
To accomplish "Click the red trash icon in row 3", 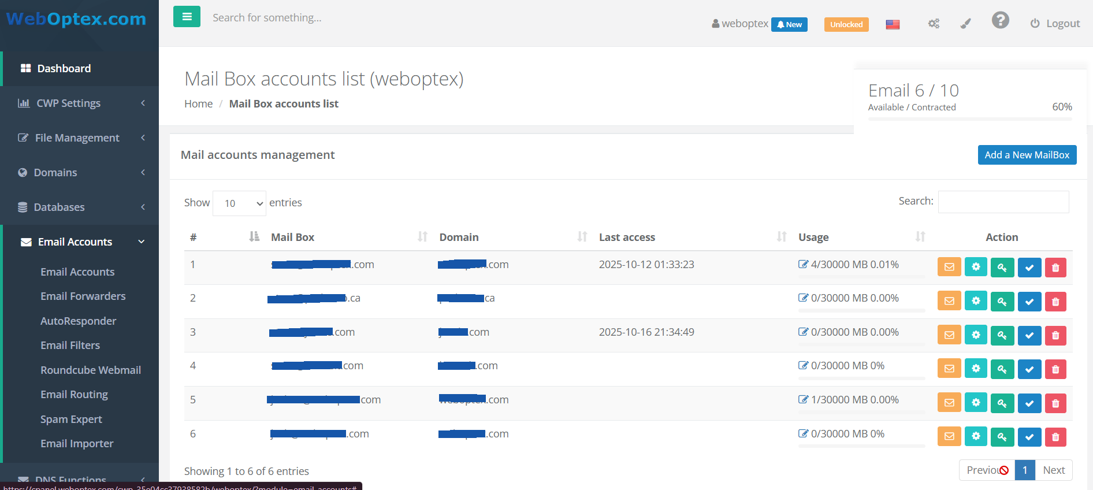I will click(x=1055, y=335).
